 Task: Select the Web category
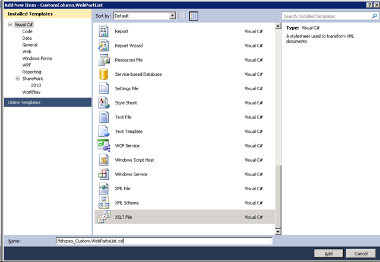(27, 52)
